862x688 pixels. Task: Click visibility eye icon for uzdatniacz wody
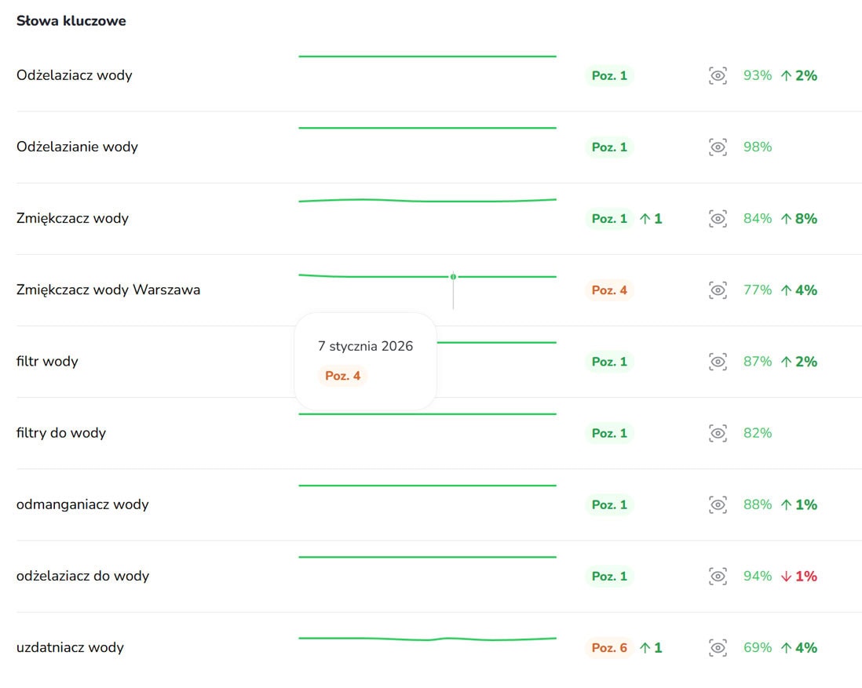click(718, 648)
